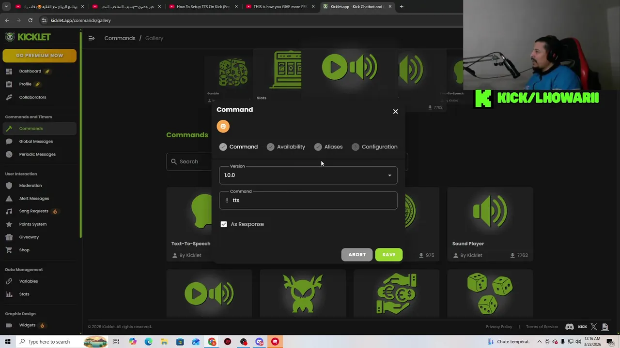
Task: Open Variables in sidebar
Action: coord(28,281)
